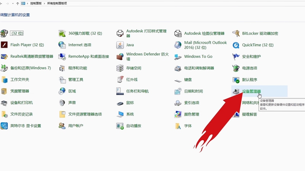Click the BitLocker 驱动器加密 key icon
Image resolution: width=305 pixels, height=171 pixels.
[x=236, y=33]
